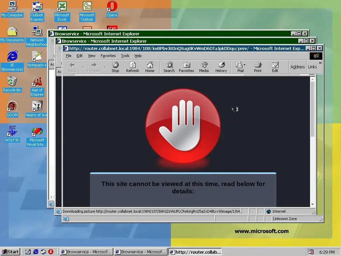Open Favorites toolbar button
This screenshot has height=256, width=341.
pyautogui.click(x=186, y=67)
